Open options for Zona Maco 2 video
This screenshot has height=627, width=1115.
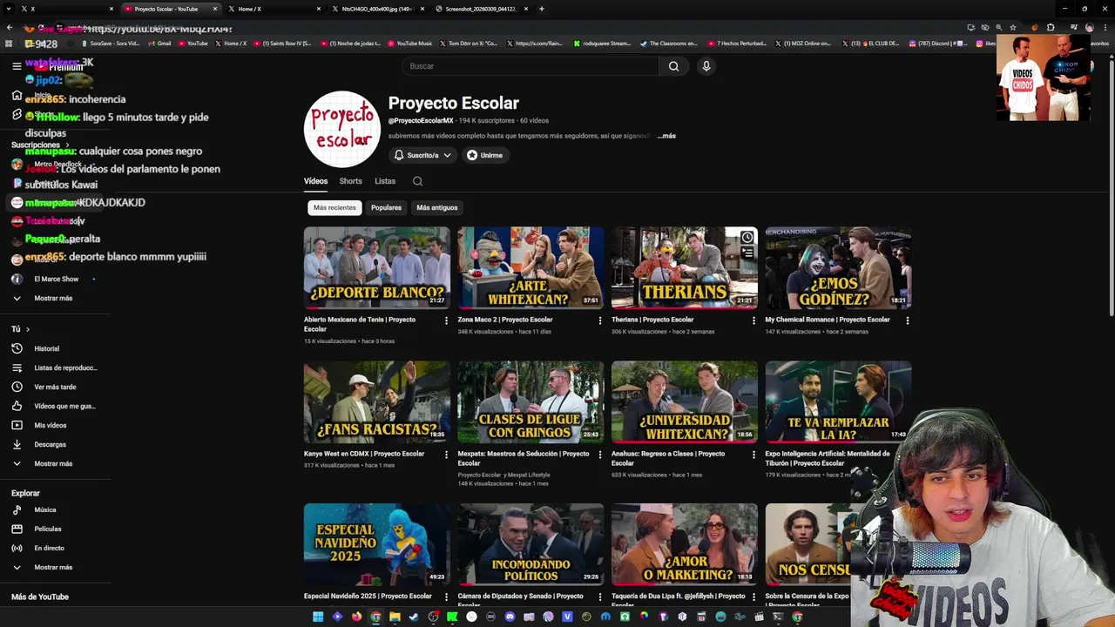[600, 320]
